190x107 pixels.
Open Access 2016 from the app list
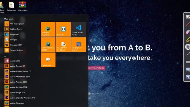(x=20, y=61)
